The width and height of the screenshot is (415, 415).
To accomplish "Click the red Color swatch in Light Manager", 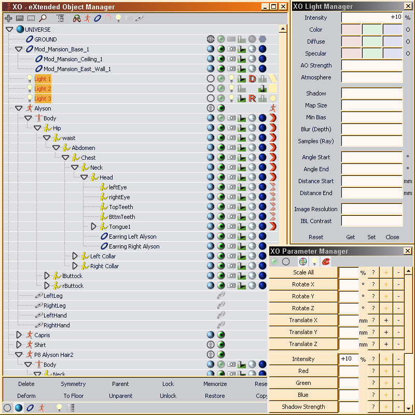I will tap(351, 30).
